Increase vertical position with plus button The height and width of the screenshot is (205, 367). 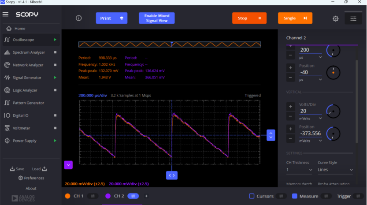(x=290, y=129)
